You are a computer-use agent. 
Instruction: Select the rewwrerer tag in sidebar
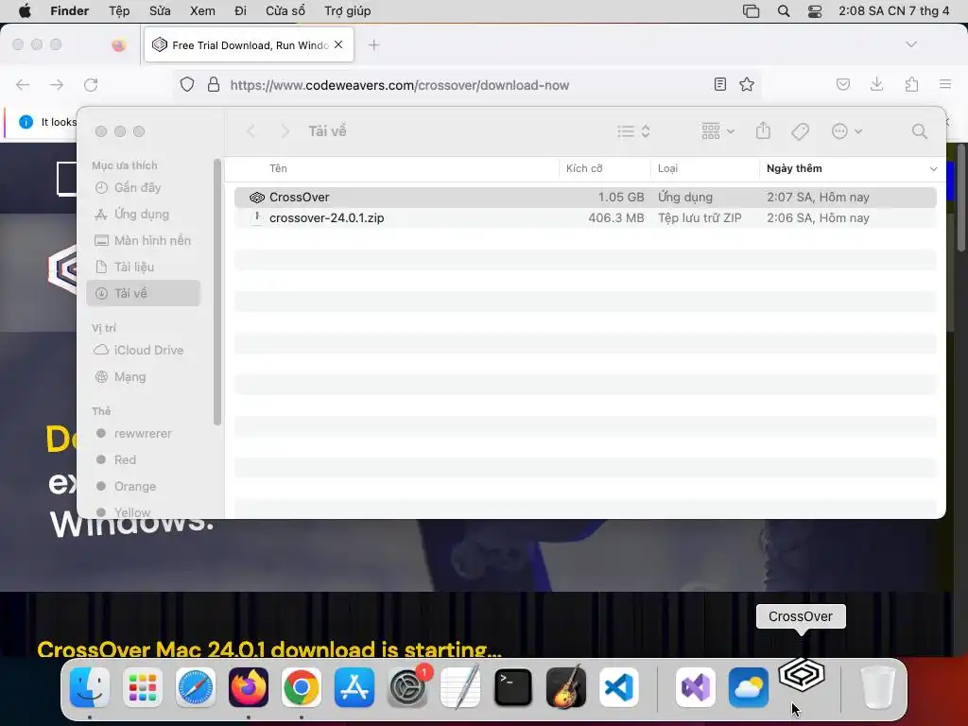tap(143, 433)
